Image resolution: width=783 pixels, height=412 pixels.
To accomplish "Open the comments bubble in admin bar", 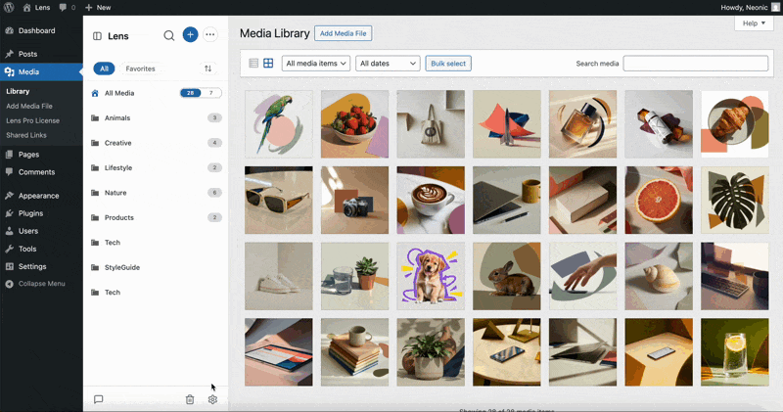I will tap(67, 8).
